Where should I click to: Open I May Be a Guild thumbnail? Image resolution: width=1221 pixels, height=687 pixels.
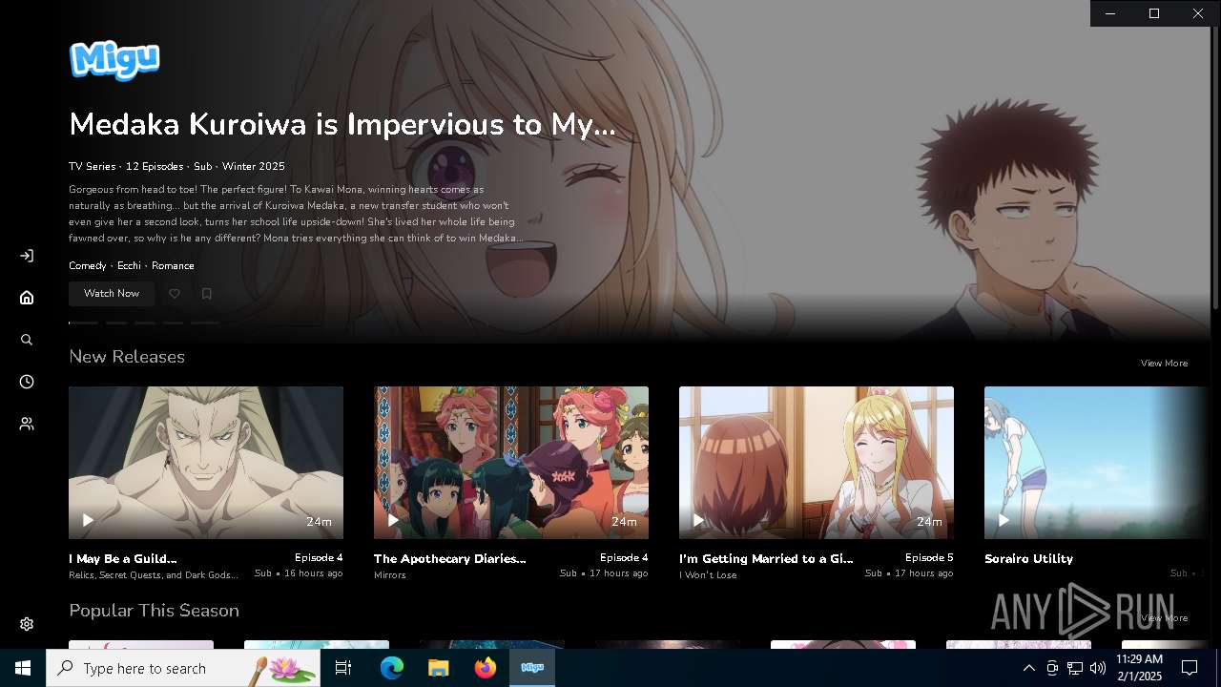206,463
